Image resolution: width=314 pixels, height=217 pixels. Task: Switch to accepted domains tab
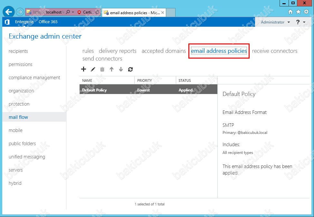point(164,51)
